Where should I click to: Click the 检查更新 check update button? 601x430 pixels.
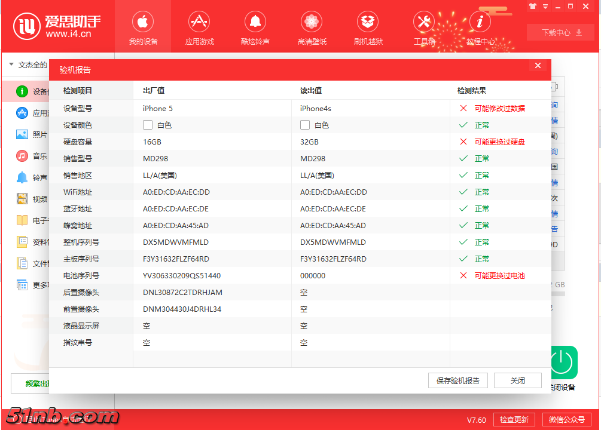(514, 420)
